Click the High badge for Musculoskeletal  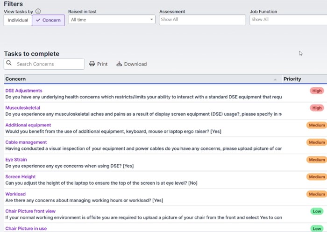317,108
